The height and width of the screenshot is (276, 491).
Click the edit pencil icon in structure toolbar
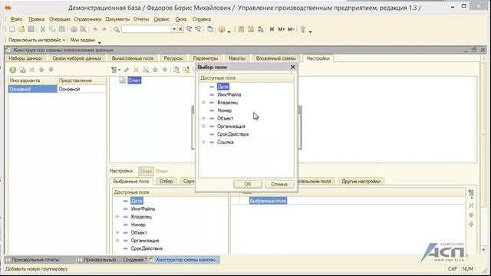coord(127,70)
